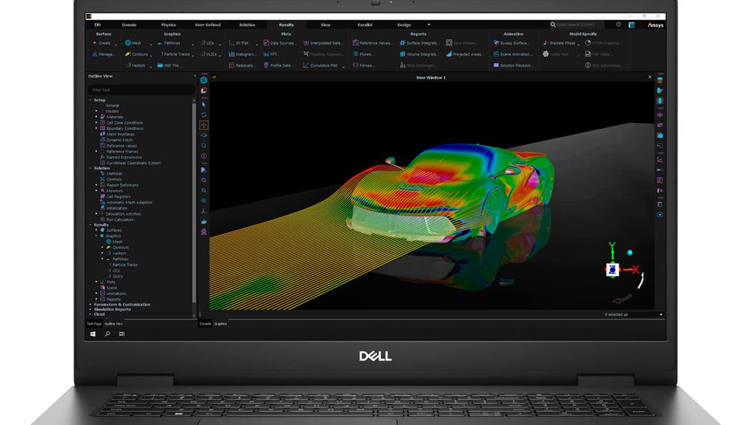Click Vectors in the Graphics ribbon group
The width and height of the screenshot is (751, 425).
coord(135,65)
